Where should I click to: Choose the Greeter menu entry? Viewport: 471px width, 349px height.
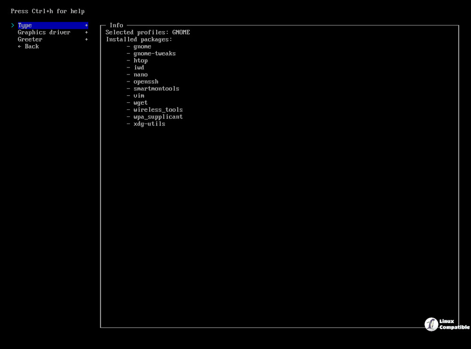[x=30, y=40]
